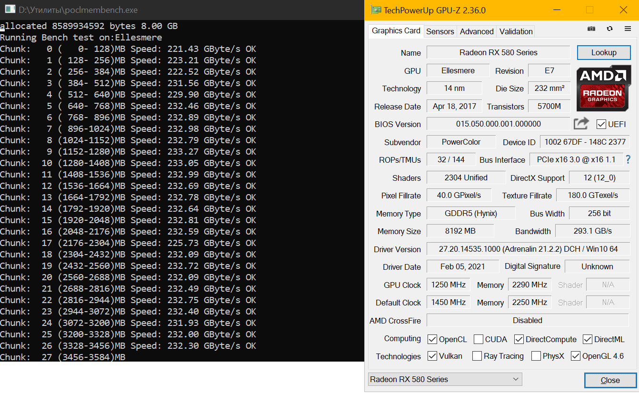Click the Pixel Fillrate field 40.0 GPixel/s
The width and height of the screenshot is (639, 393).
coord(459,195)
